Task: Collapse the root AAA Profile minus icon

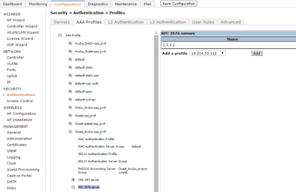Action: click(60, 35)
